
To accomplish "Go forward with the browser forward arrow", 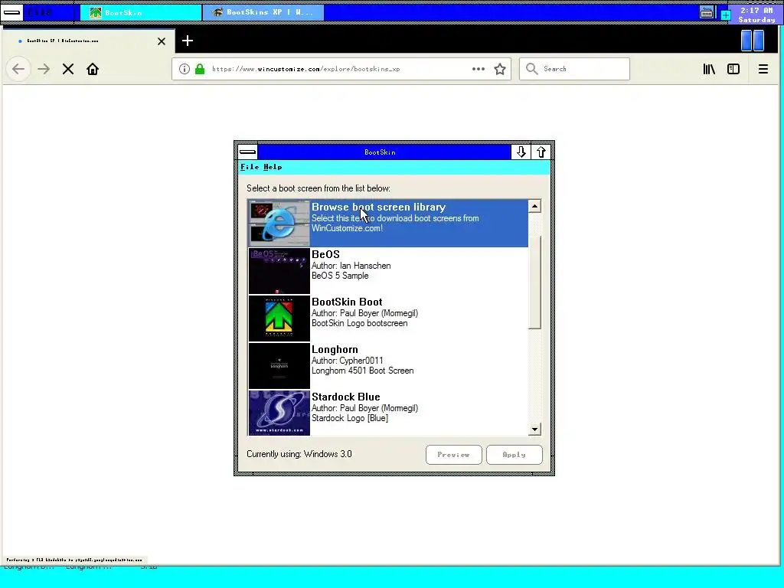I will (x=44, y=69).
